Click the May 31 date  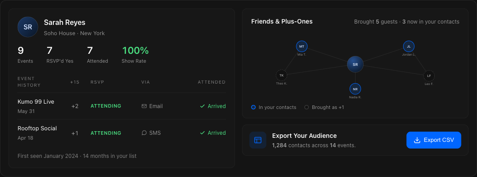[26, 111]
